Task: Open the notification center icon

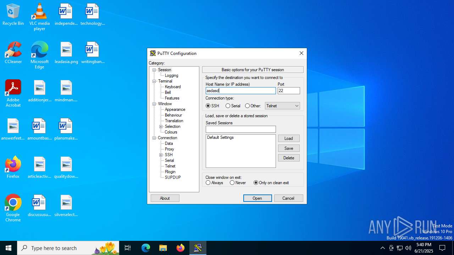Action: pos(442,248)
